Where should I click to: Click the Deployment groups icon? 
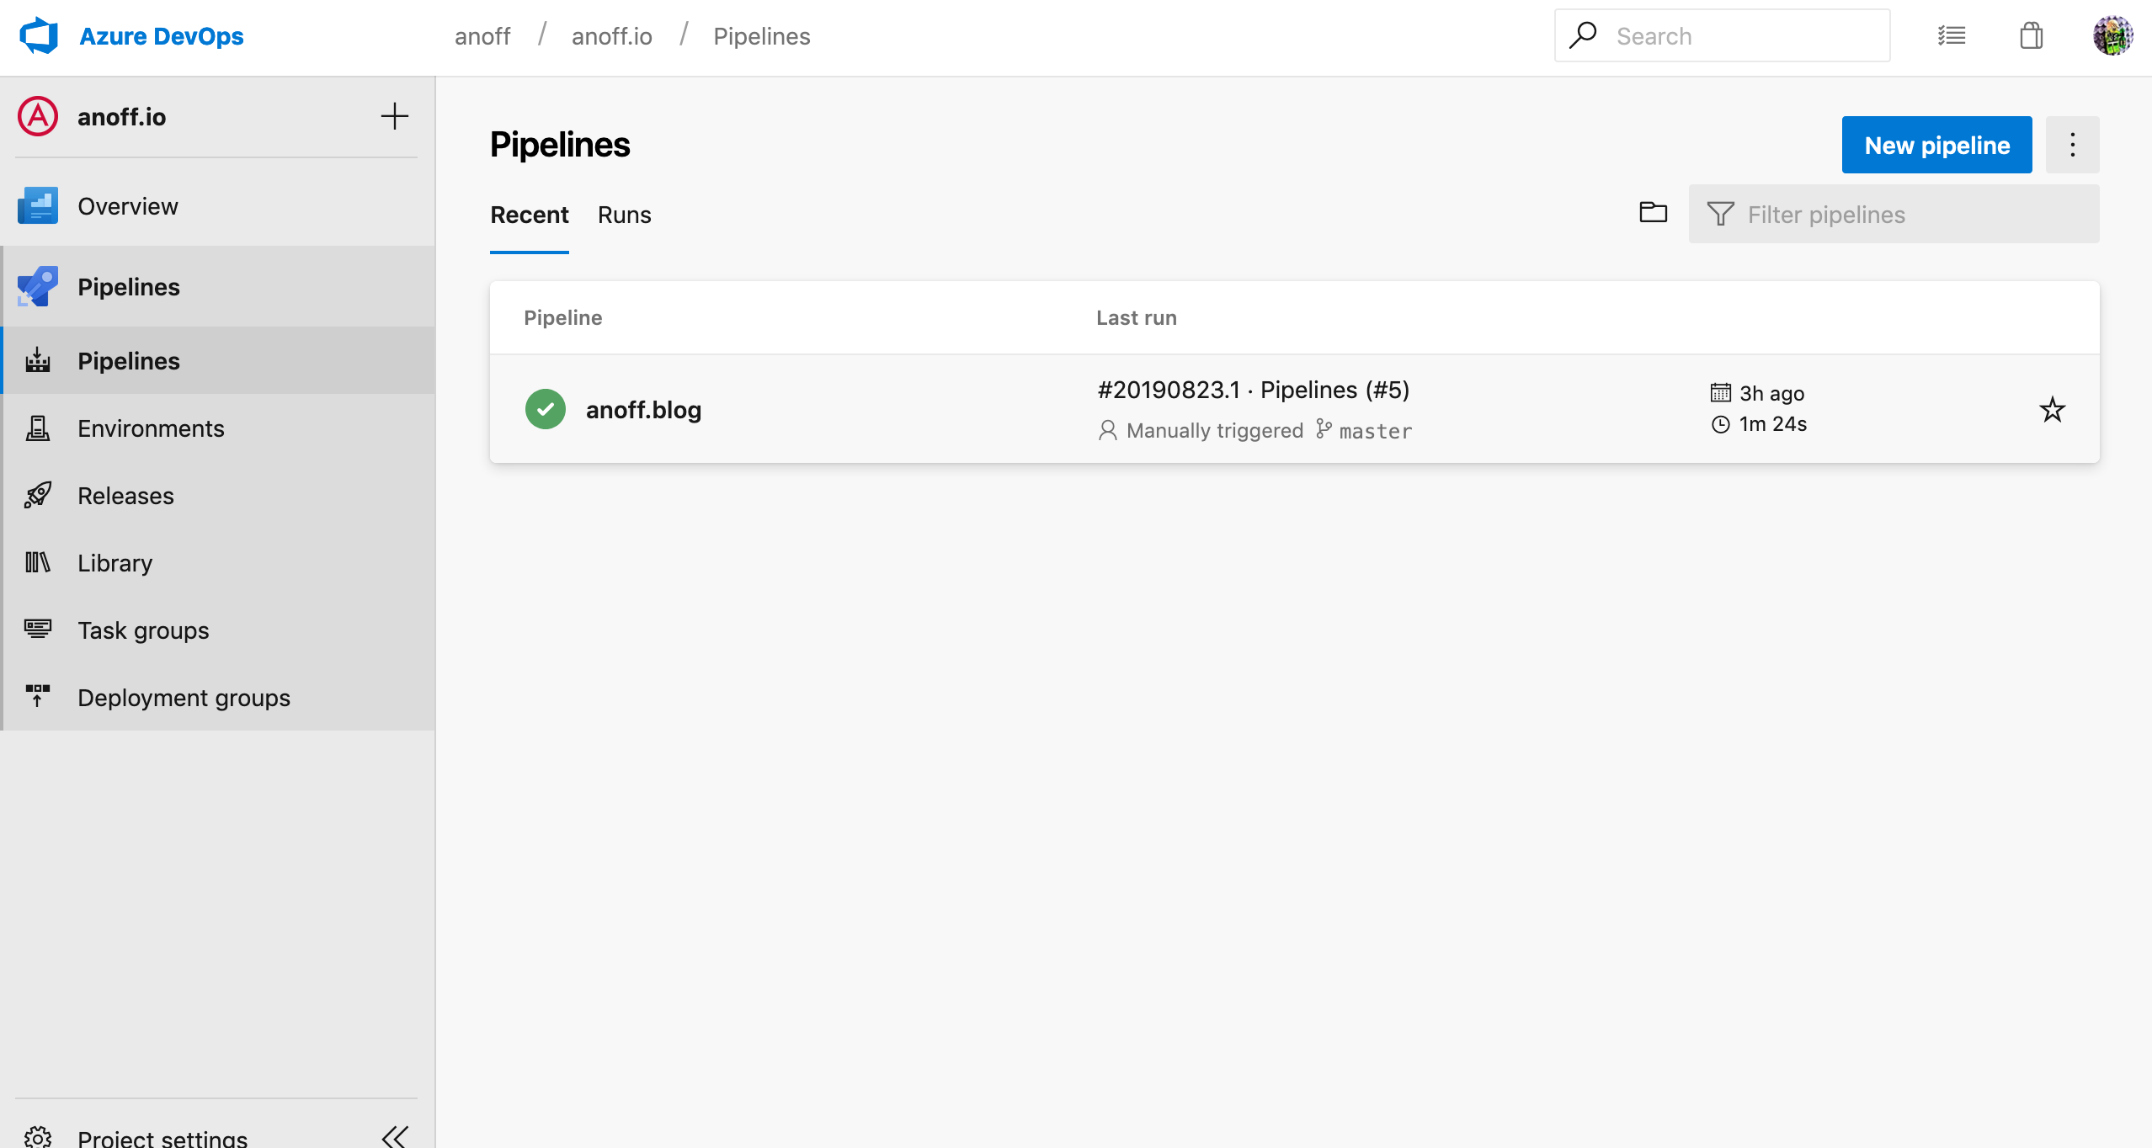point(38,696)
